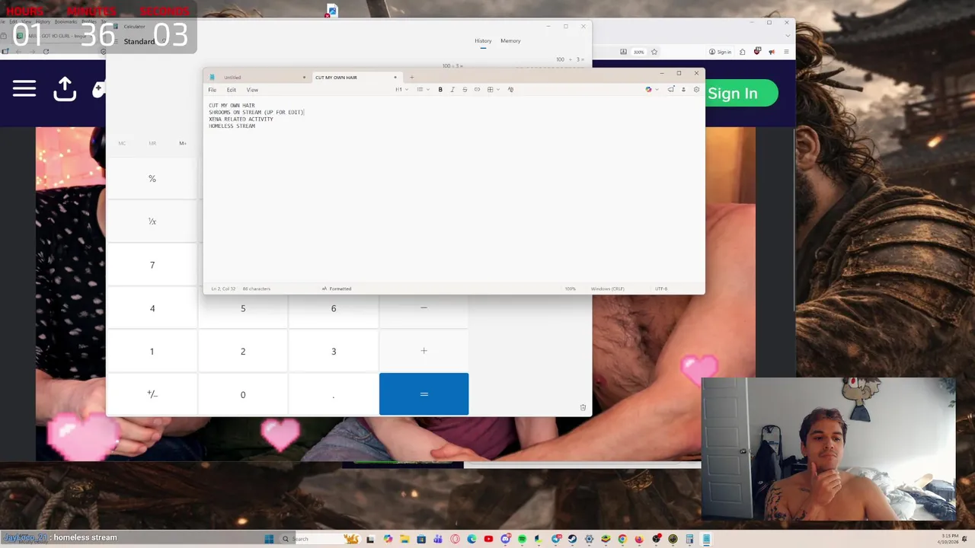Image resolution: width=975 pixels, height=548 pixels.
Task: Open Notepad Edit menu
Action: click(232, 90)
